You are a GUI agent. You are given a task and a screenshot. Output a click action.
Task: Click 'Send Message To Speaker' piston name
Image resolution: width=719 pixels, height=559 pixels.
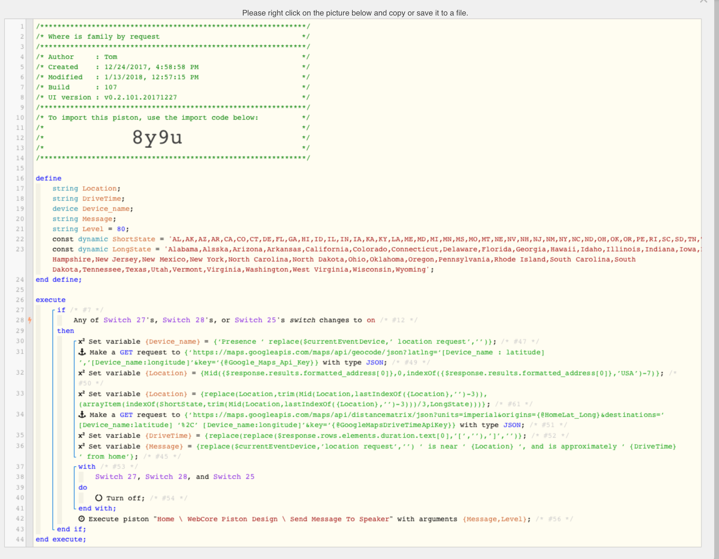[x=340, y=519]
